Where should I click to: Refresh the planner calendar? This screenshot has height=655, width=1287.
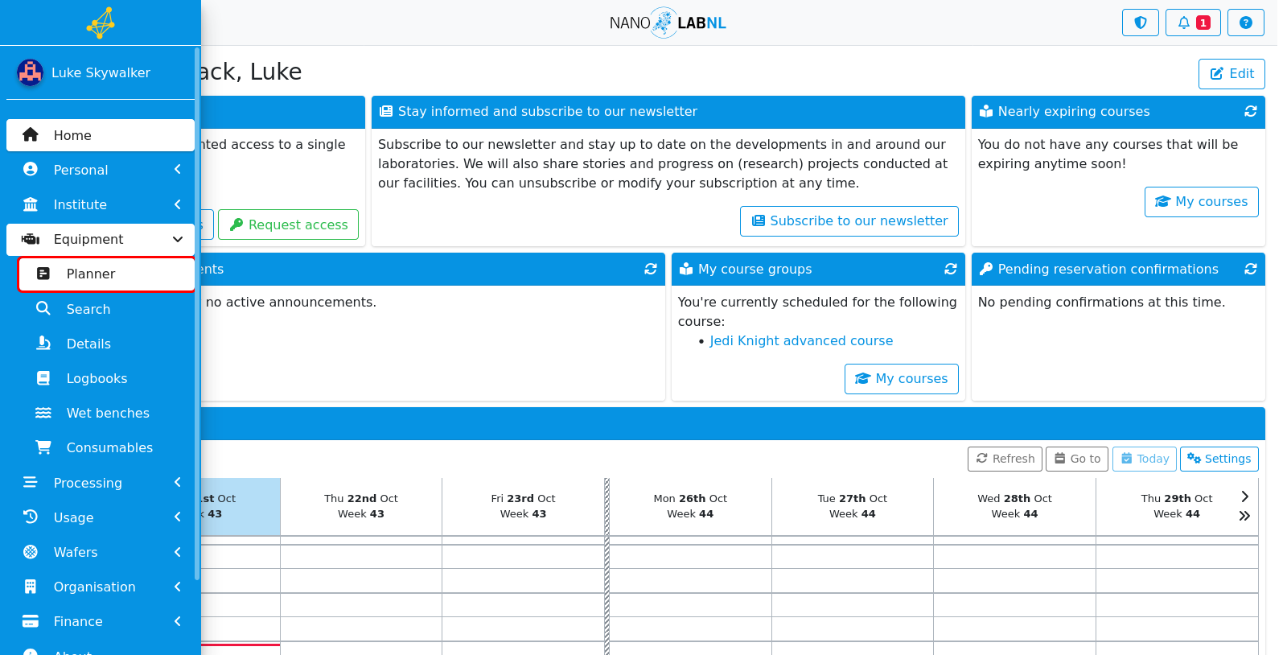(1005, 459)
